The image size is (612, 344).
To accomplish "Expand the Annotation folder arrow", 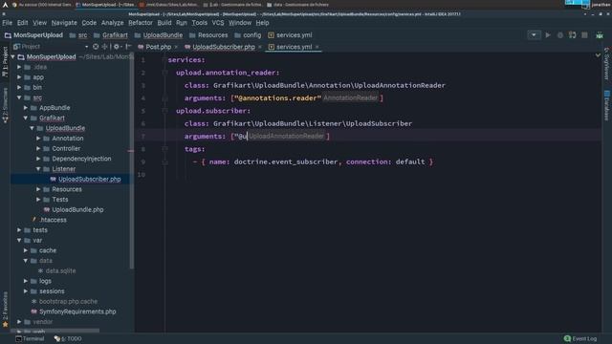I will pos(38,139).
